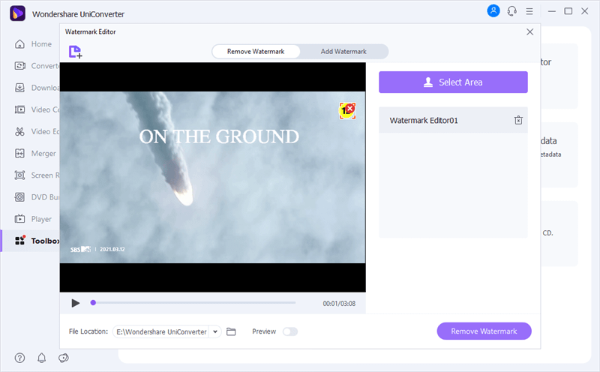Open the File Location dropdown arrow
Viewport: 600px width, 372px height.
point(215,331)
